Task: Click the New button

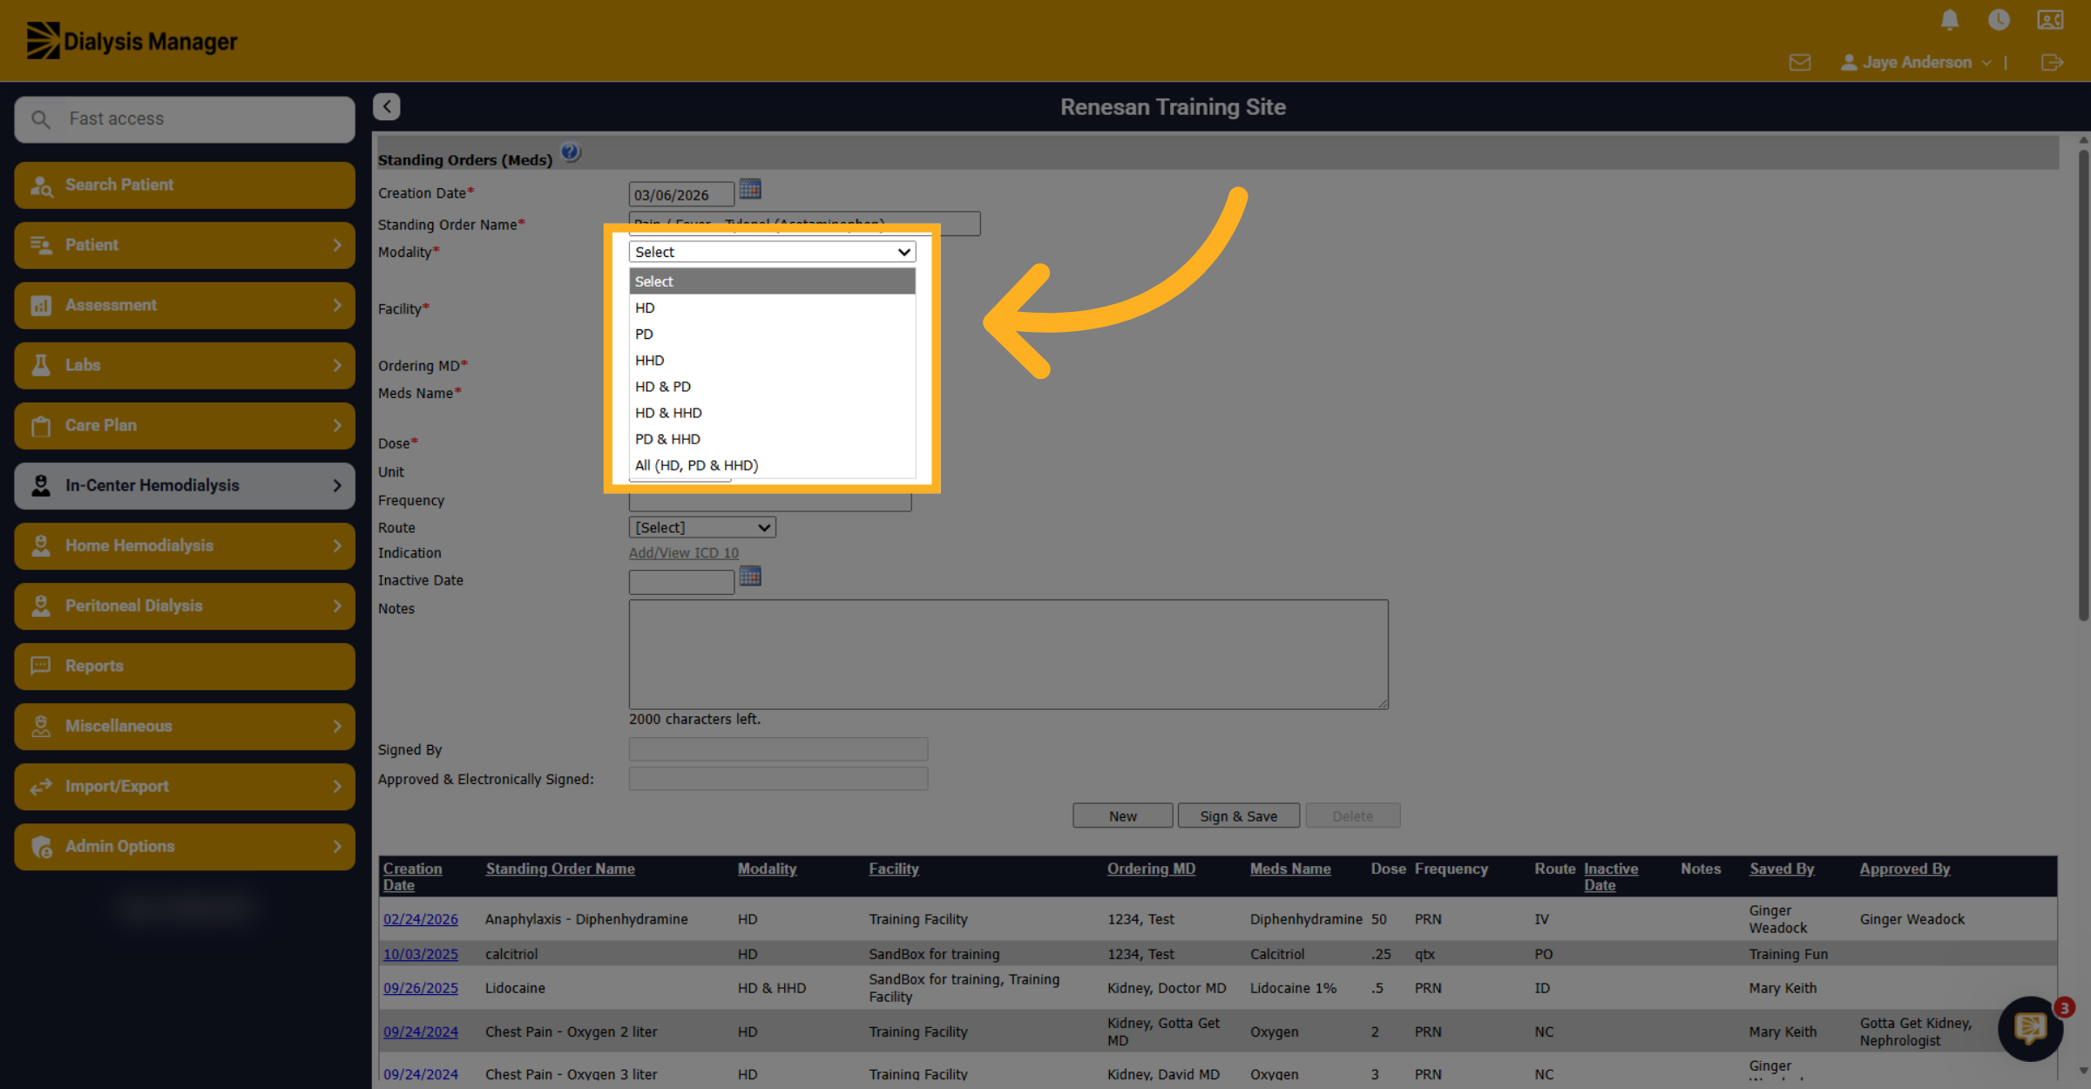Action: tap(1122, 815)
